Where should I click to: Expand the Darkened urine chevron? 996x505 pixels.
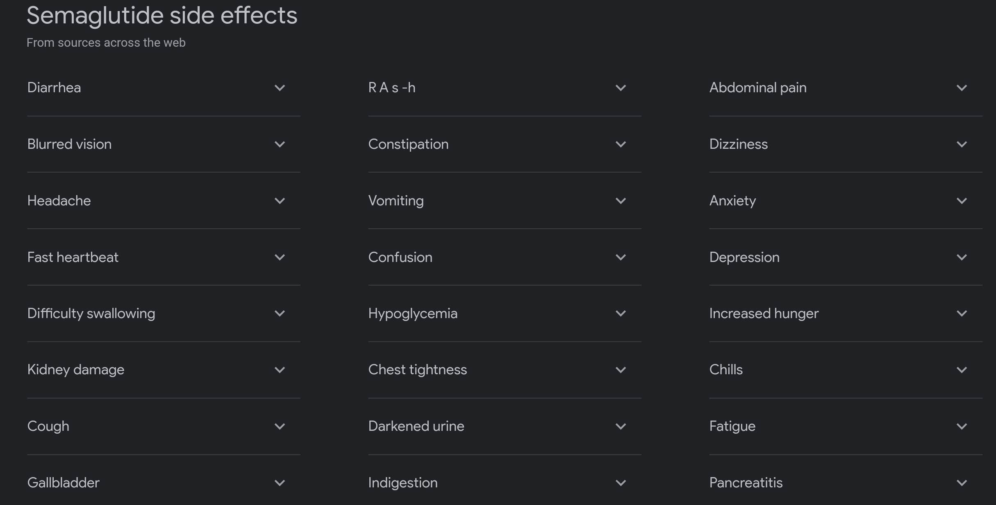pyautogui.click(x=621, y=426)
